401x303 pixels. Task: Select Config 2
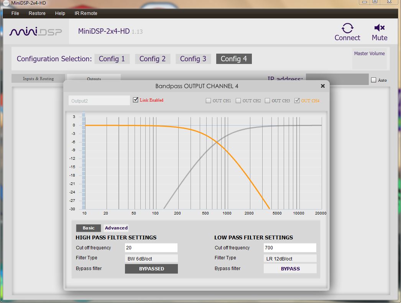pos(153,59)
